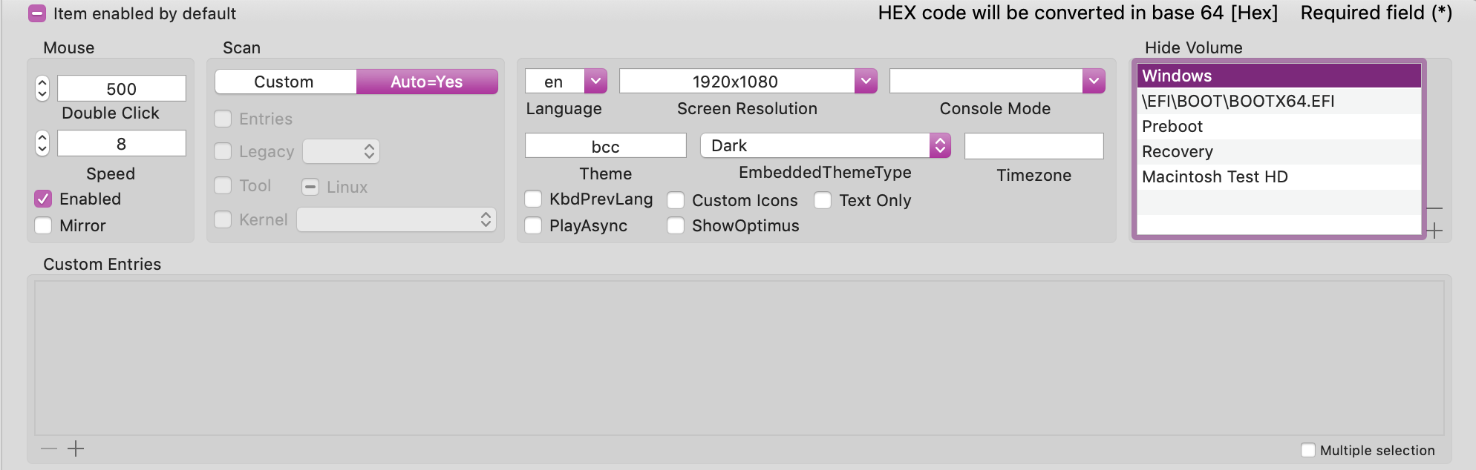
Task: Click plus icon under Custom Entries
Action: [x=76, y=449]
